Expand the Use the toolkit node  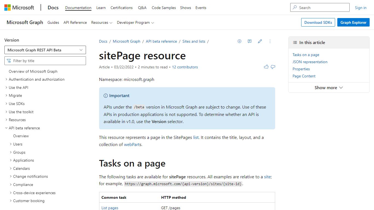click(6, 112)
